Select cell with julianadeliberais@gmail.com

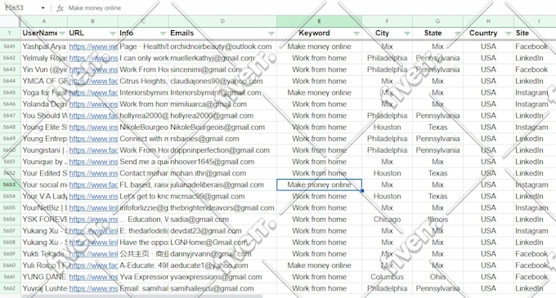[x=222, y=185]
